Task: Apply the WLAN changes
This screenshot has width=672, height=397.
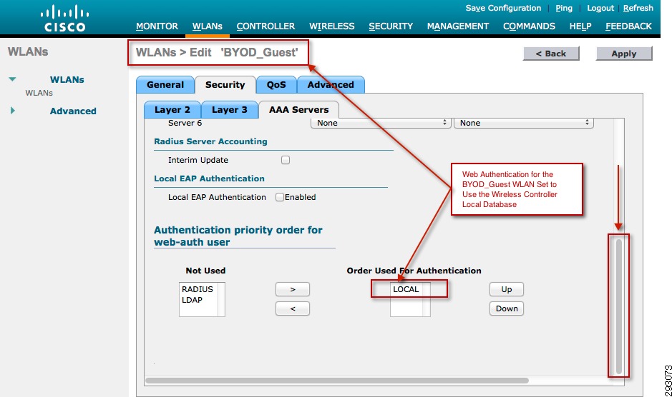Action: pos(624,54)
